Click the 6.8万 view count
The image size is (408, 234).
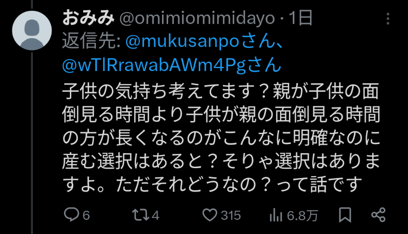pos(302,216)
